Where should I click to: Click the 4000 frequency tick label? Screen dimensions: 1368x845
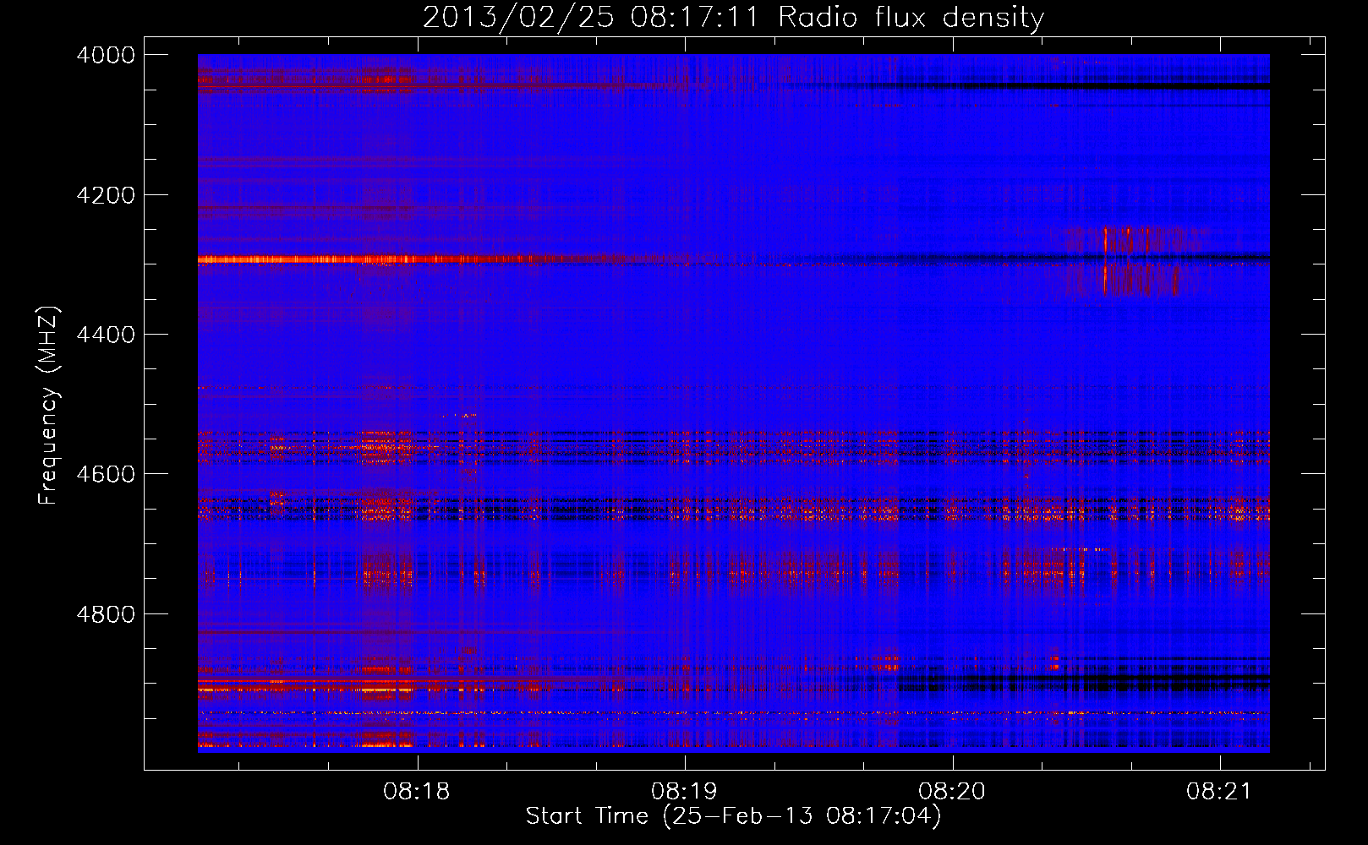[106, 55]
